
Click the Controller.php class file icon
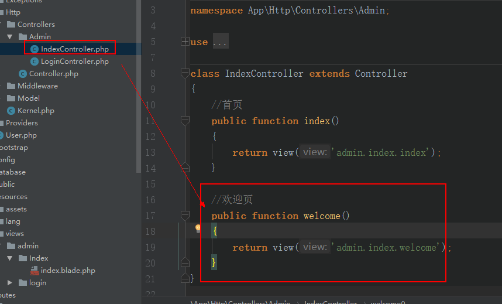[x=23, y=74]
